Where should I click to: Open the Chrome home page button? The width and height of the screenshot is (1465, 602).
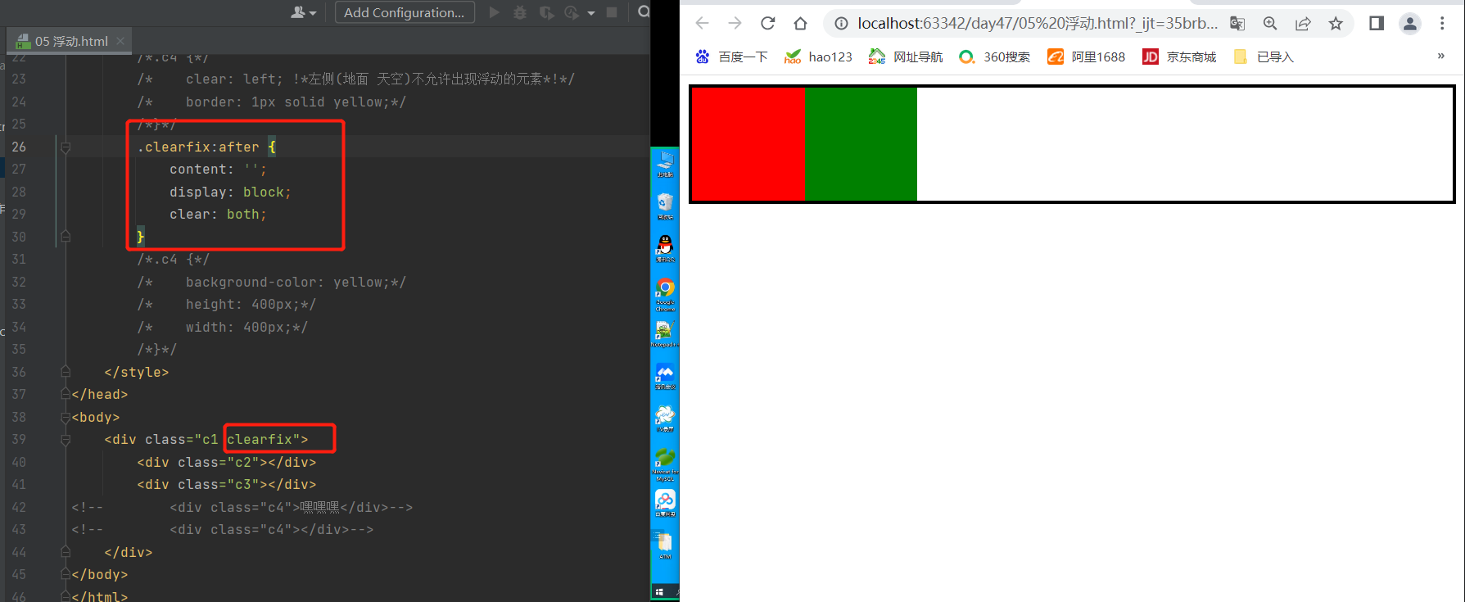pyautogui.click(x=800, y=23)
